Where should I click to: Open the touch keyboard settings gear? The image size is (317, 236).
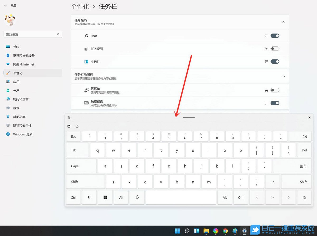coord(69,117)
